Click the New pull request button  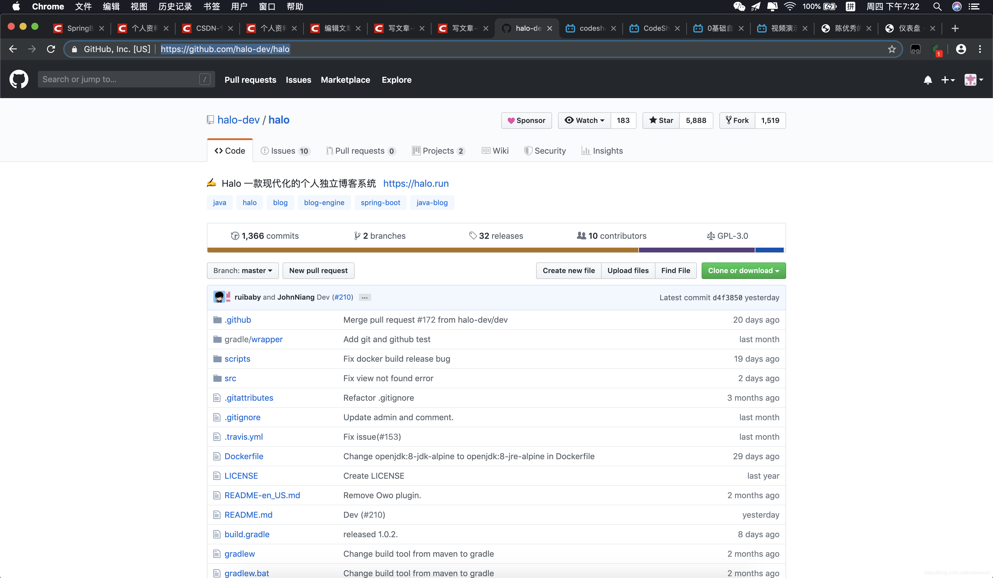tap(318, 270)
